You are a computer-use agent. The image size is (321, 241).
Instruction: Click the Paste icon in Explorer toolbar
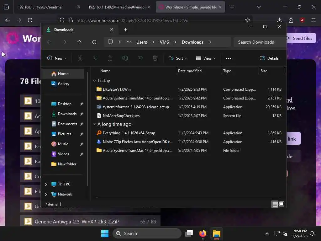[110, 58]
